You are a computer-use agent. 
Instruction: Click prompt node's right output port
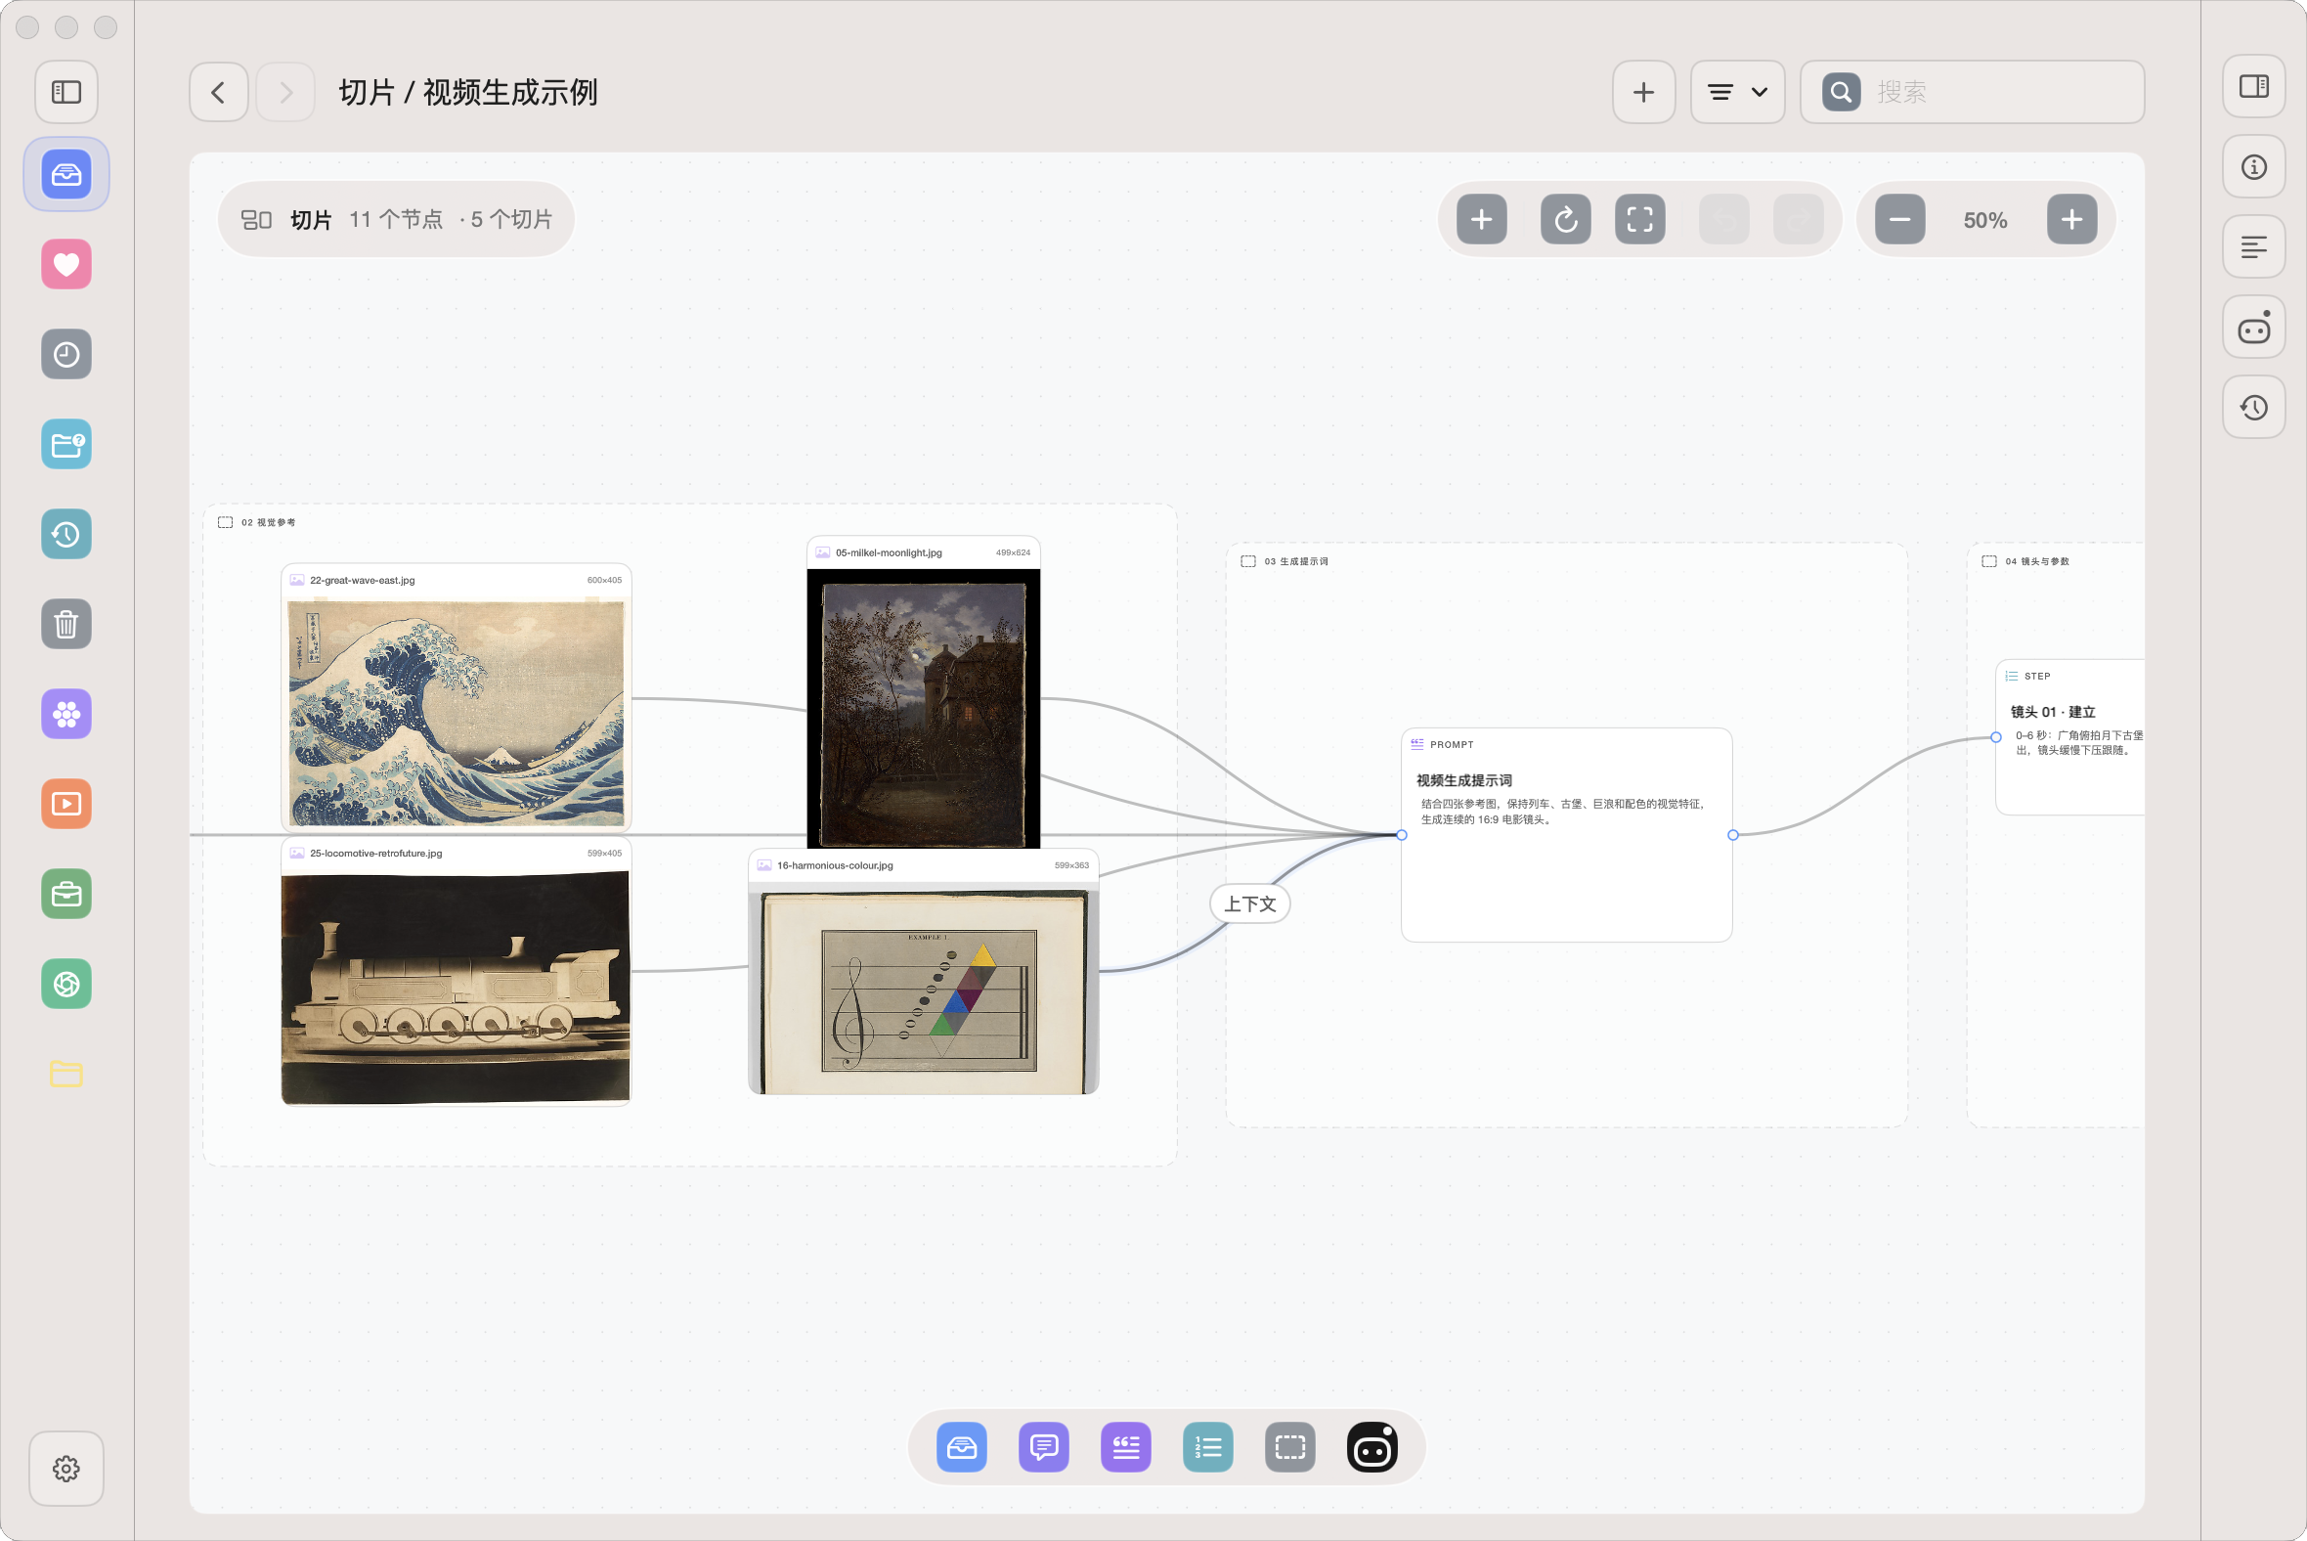point(1732,835)
